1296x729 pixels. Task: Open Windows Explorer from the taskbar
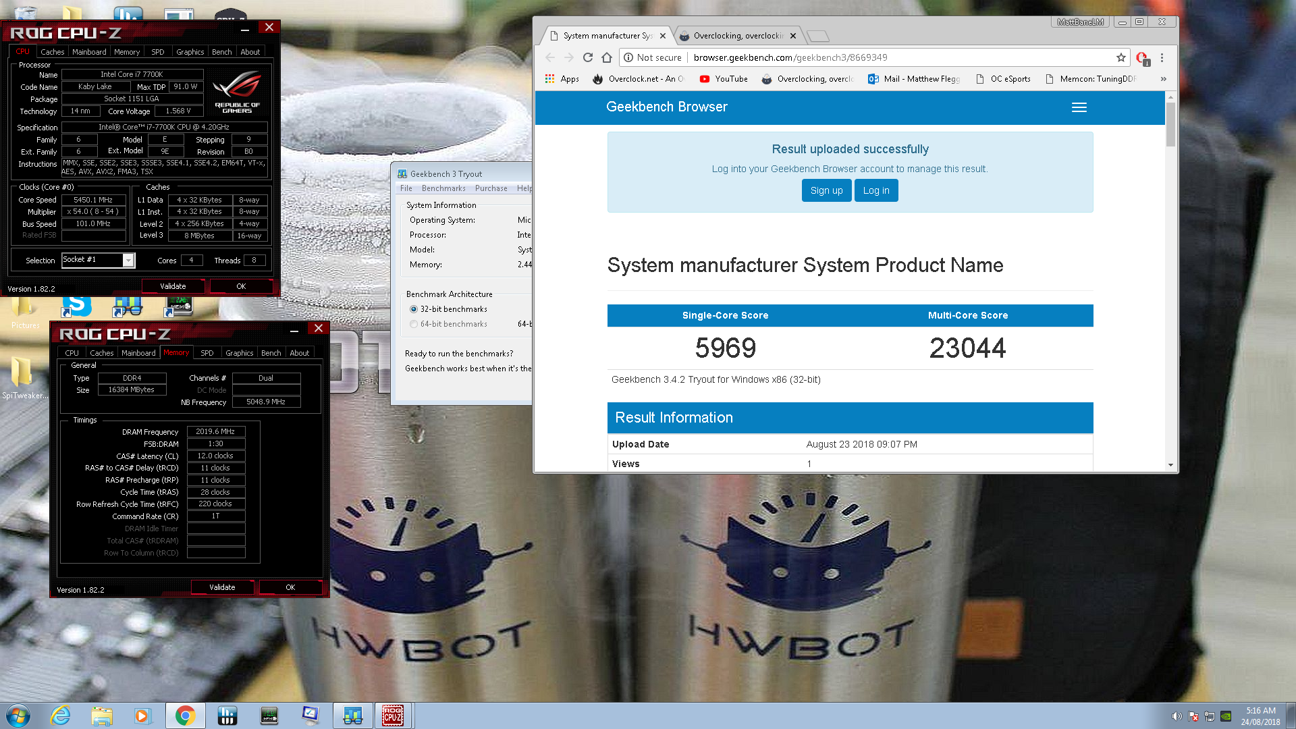coord(102,715)
